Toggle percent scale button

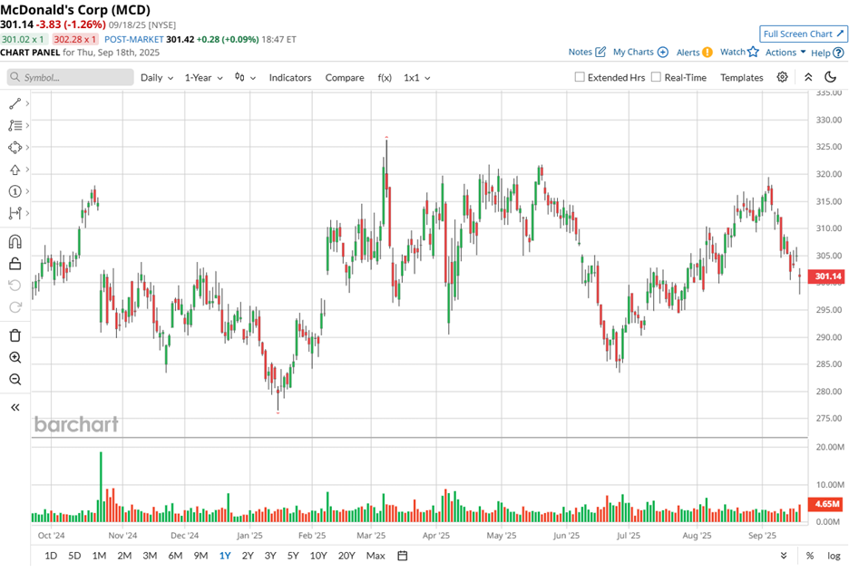click(x=810, y=556)
